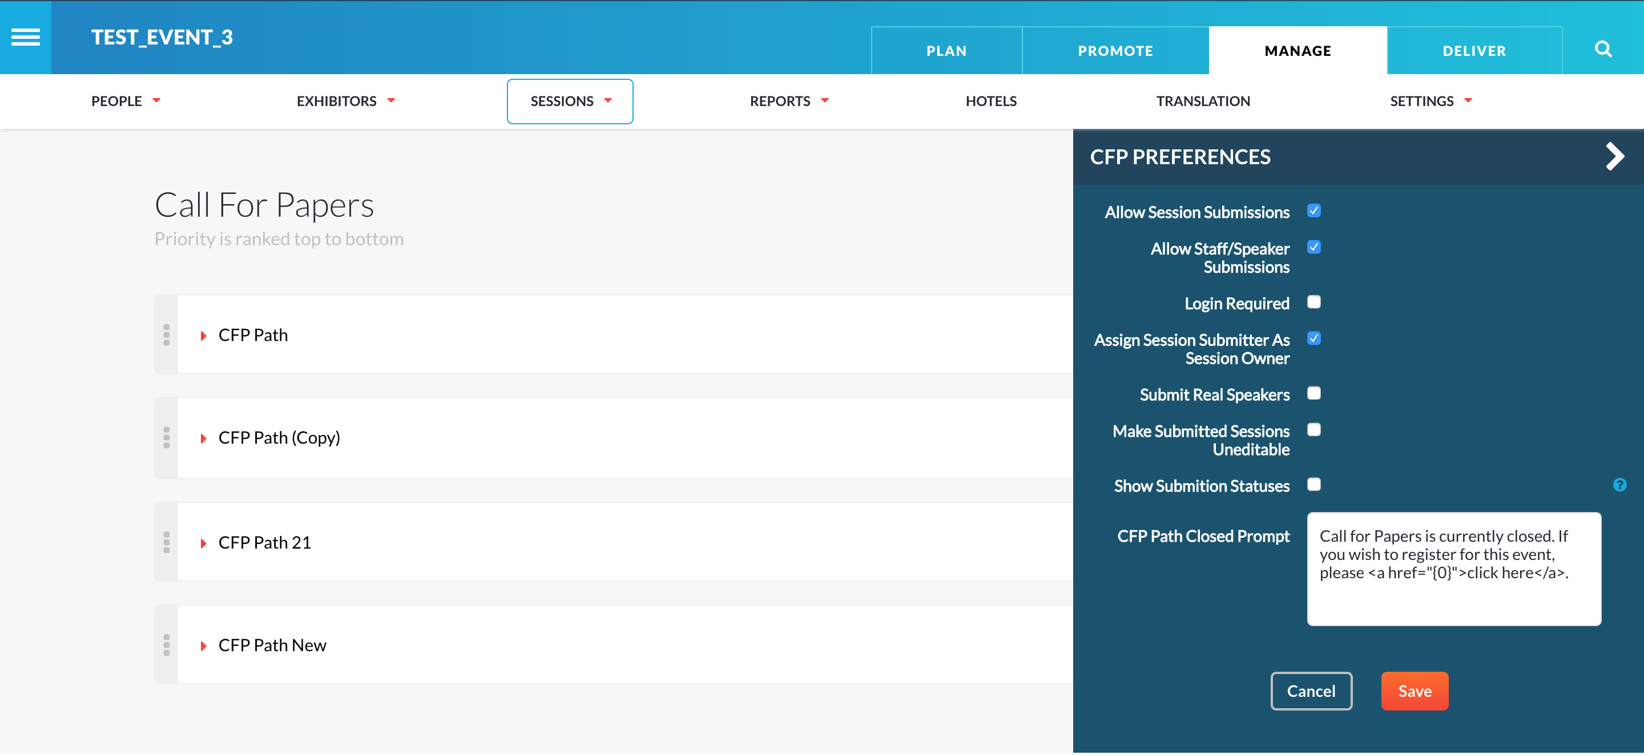Viewport: 1644px width, 755px height.
Task: Toggle Submit Real Speakers checkbox
Action: 1314,393
